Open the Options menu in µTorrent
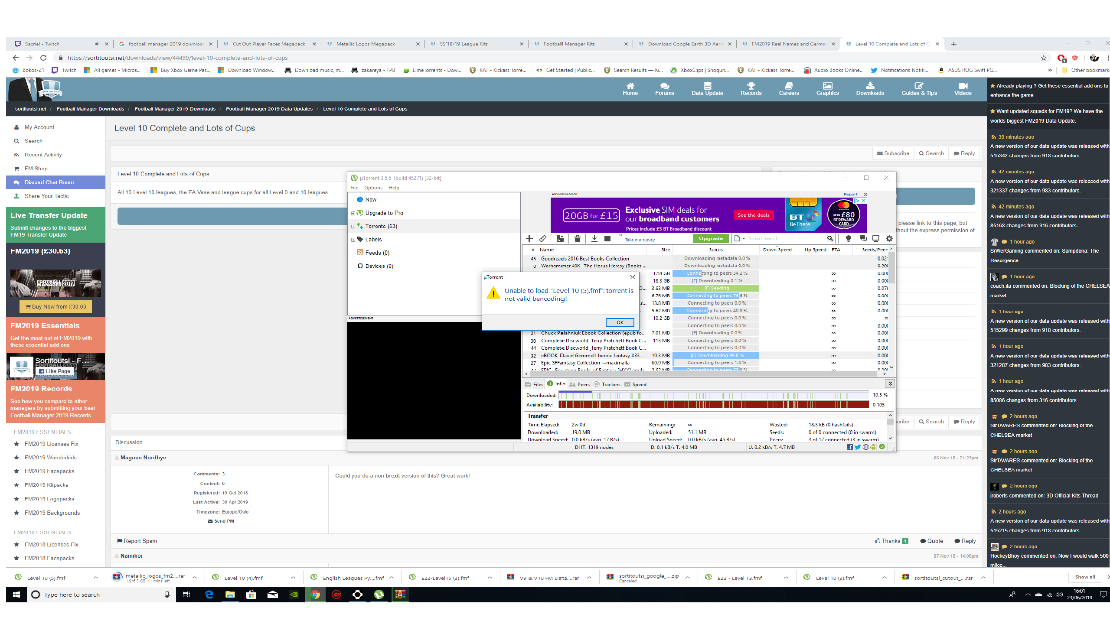1110x624 pixels. (373, 188)
